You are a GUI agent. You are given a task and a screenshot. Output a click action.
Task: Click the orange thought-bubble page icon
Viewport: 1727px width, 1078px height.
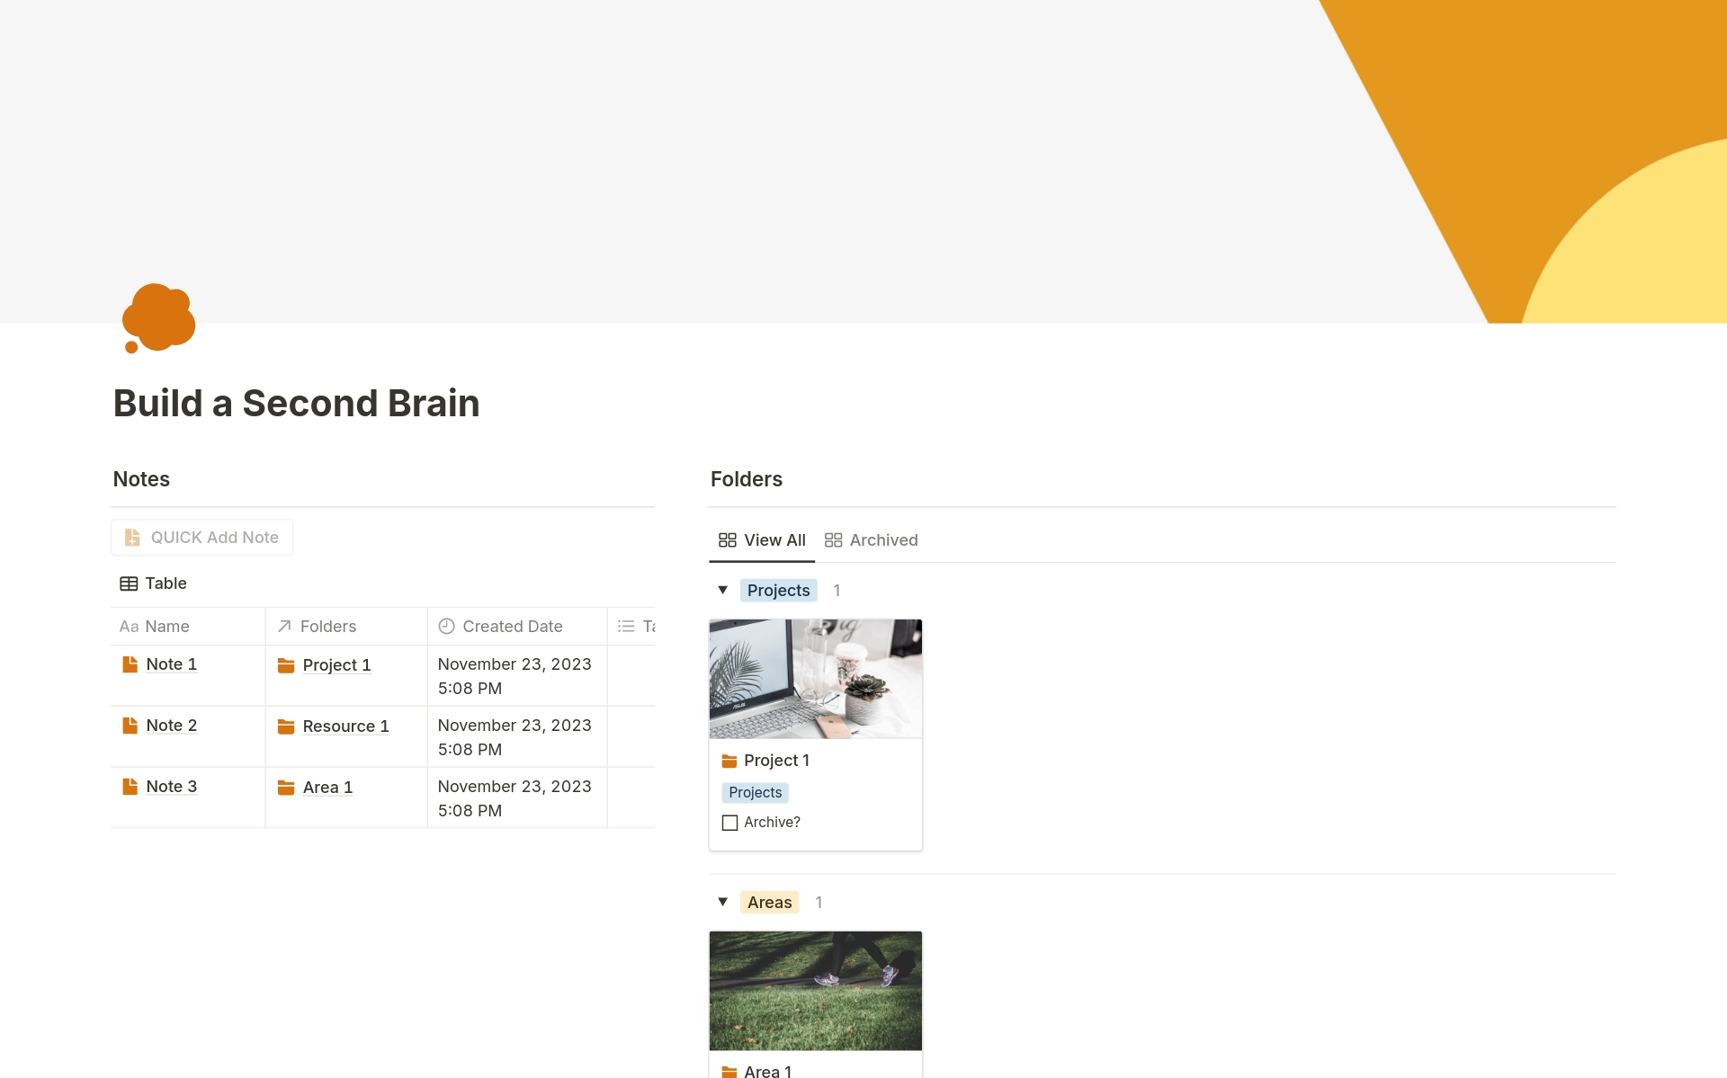click(x=158, y=318)
